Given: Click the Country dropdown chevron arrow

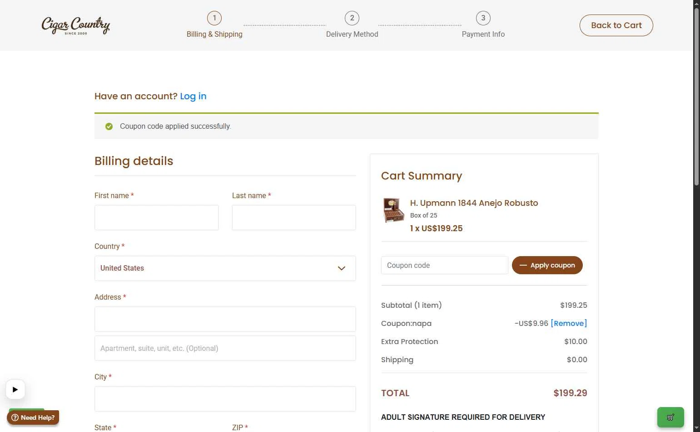Looking at the screenshot, I should pyautogui.click(x=342, y=268).
